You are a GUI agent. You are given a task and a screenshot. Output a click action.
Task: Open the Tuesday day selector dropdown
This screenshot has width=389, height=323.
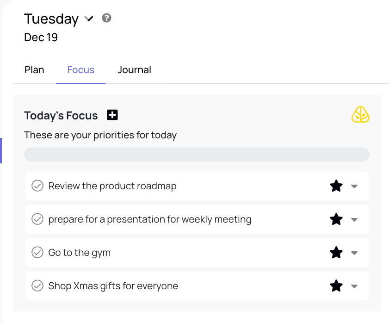pos(89,19)
